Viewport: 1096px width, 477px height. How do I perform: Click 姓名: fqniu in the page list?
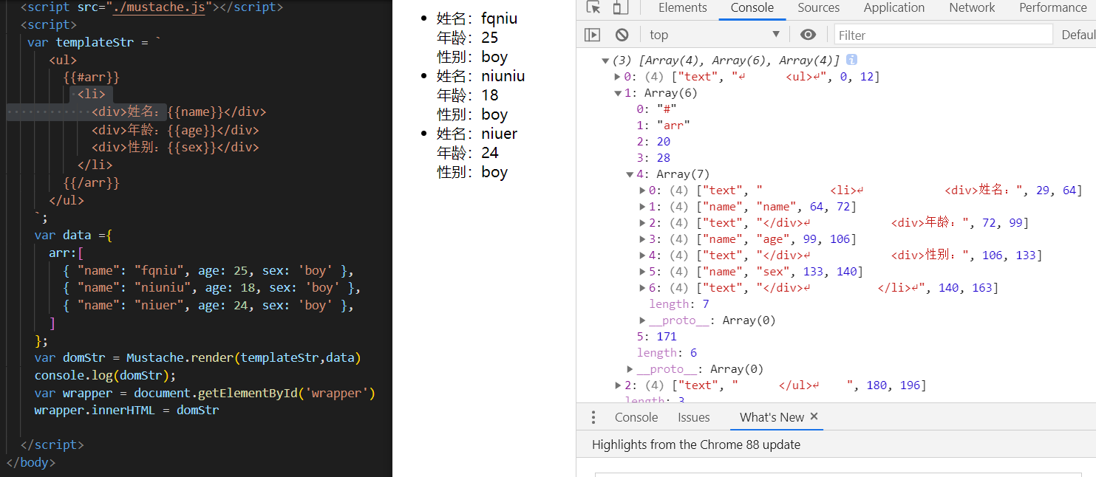477,18
